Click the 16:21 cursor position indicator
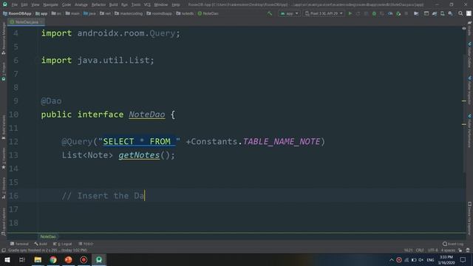 click(x=408, y=250)
